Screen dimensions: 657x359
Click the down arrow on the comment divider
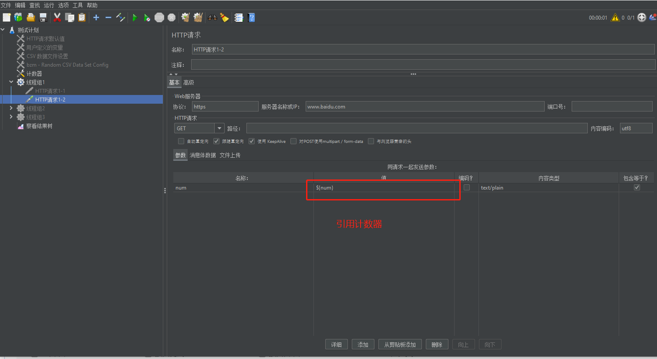[176, 75]
